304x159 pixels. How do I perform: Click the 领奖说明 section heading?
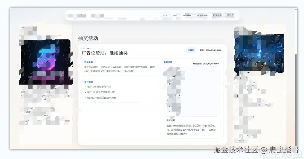170,120
